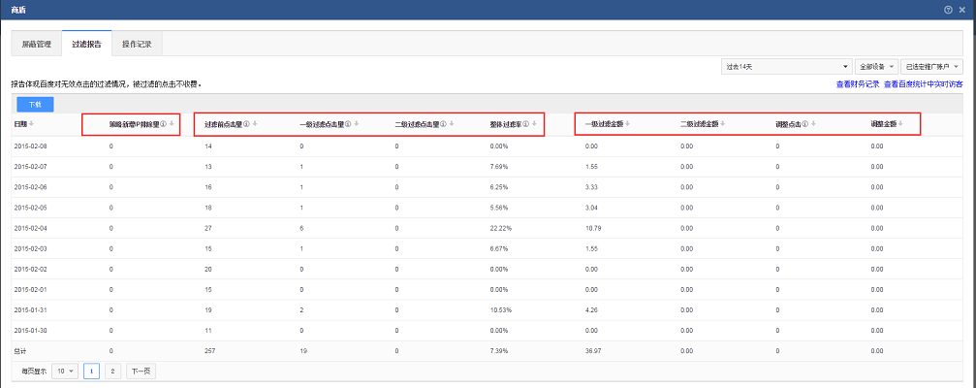Click the 日期 column header
Image resolution: width=976 pixels, height=388 pixels.
click(20, 124)
